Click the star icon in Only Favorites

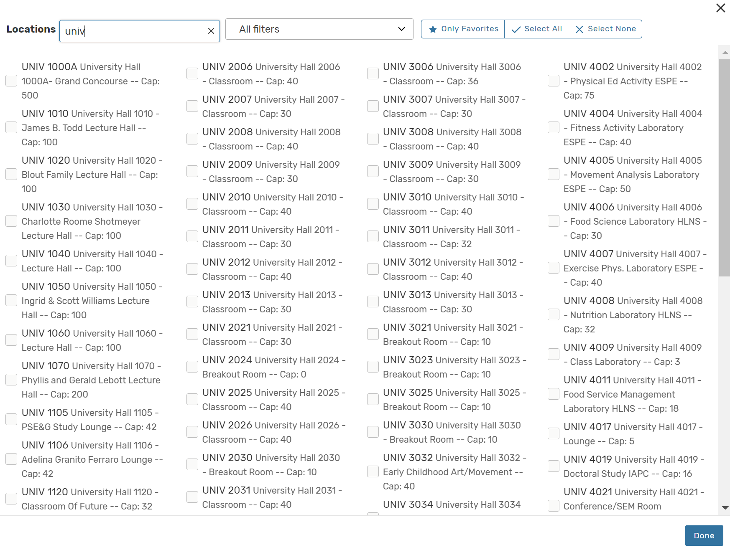(433, 29)
